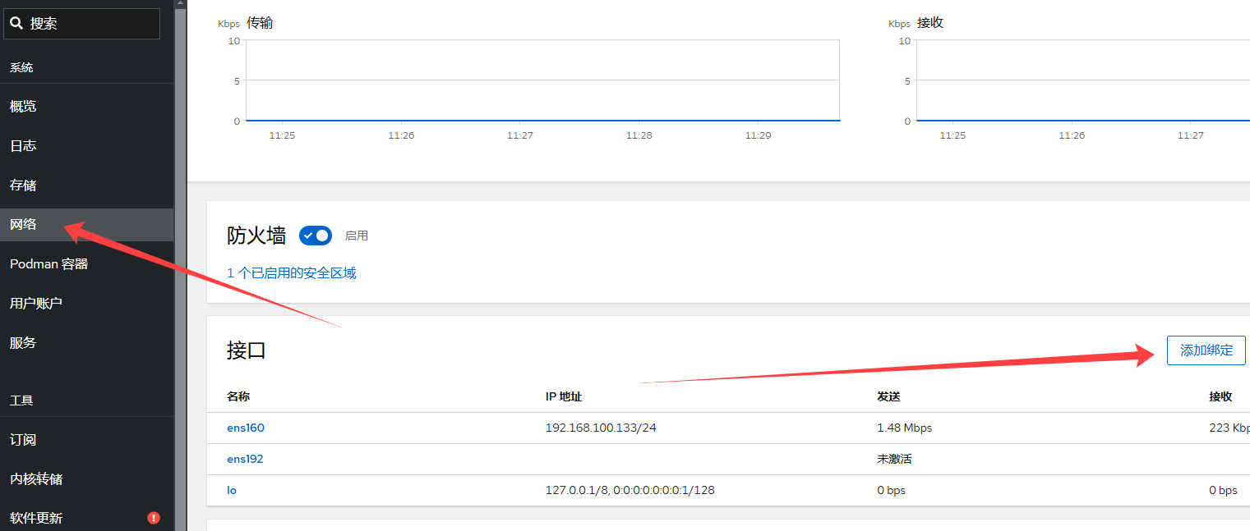Open the lo loopback interface
Image resolution: width=1250 pixels, height=531 pixels.
(232, 490)
